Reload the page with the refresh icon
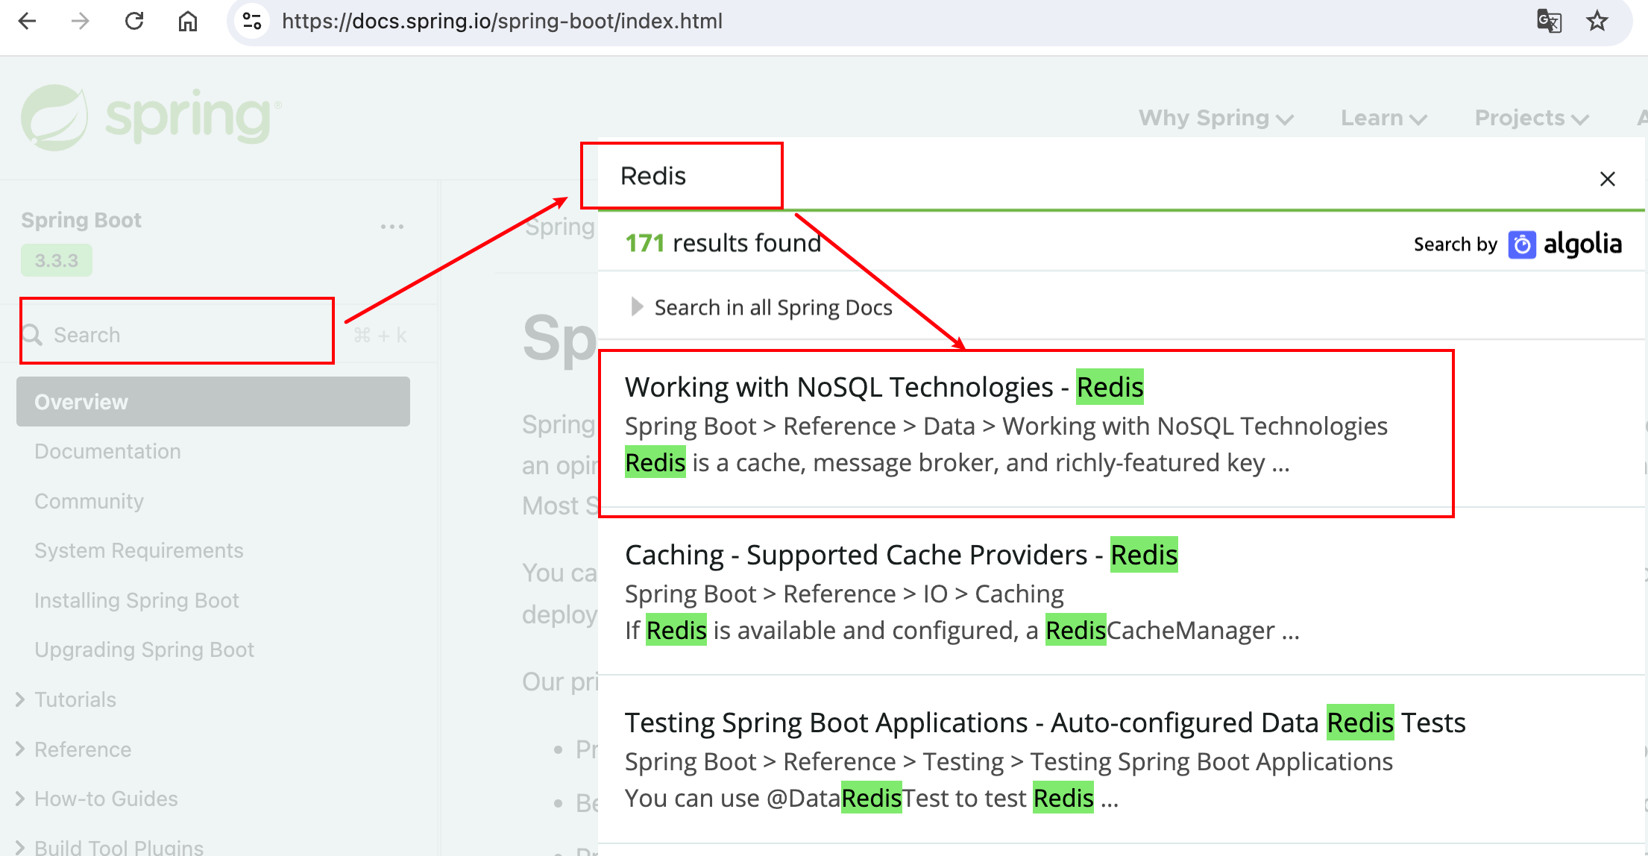Screen dimensions: 1648x856 point(134,21)
